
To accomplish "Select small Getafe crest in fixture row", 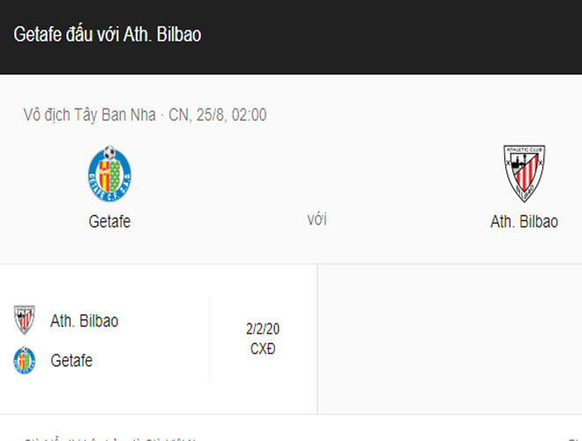I will point(24,360).
